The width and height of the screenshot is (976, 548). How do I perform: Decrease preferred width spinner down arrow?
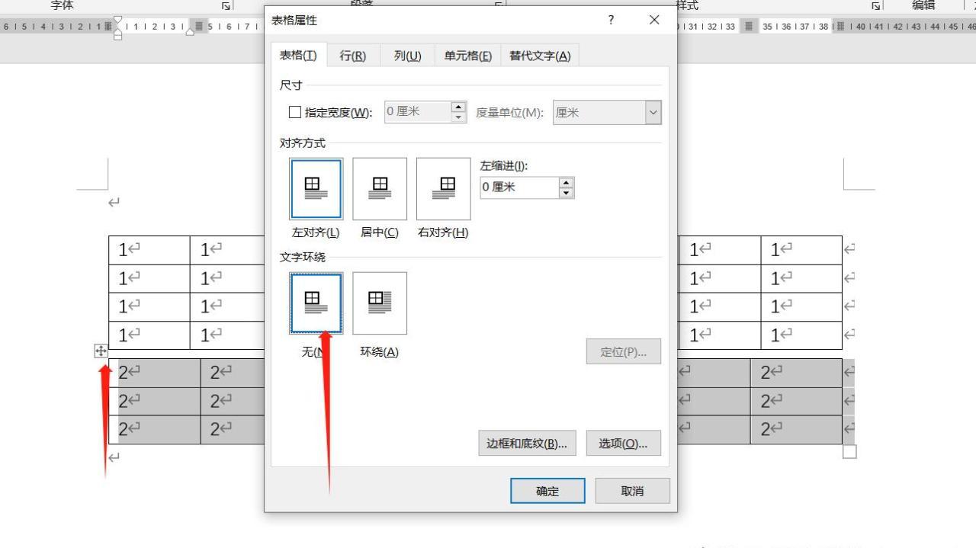pyautogui.click(x=458, y=117)
